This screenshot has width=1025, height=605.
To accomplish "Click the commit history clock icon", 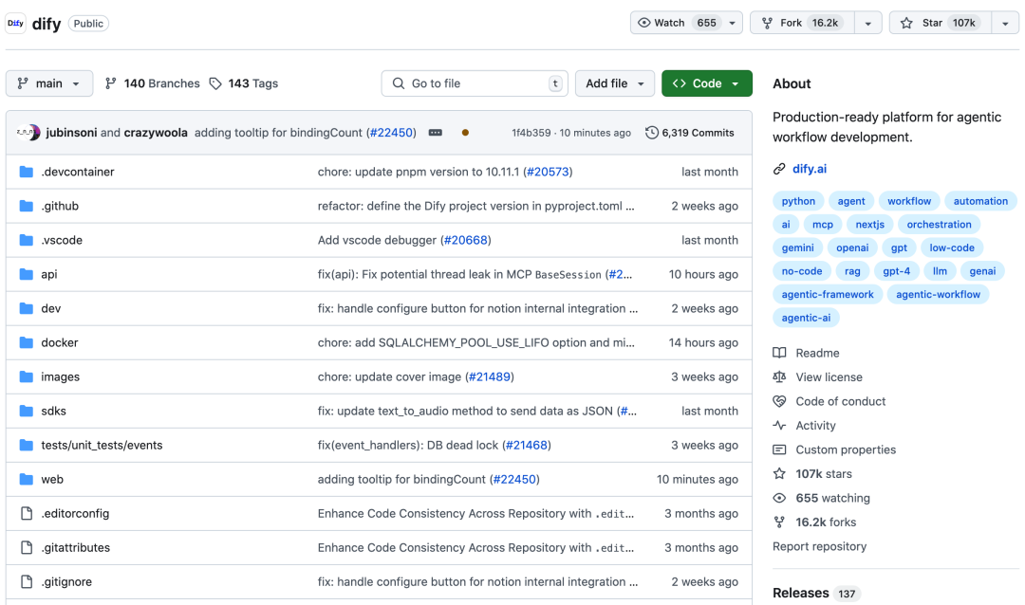I will [x=651, y=133].
